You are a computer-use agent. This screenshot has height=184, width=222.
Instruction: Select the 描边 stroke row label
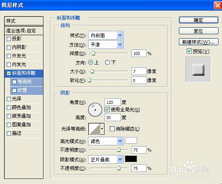[17, 133]
